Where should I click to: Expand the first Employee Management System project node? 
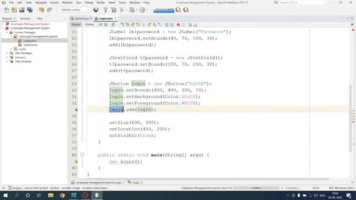point(3,24)
